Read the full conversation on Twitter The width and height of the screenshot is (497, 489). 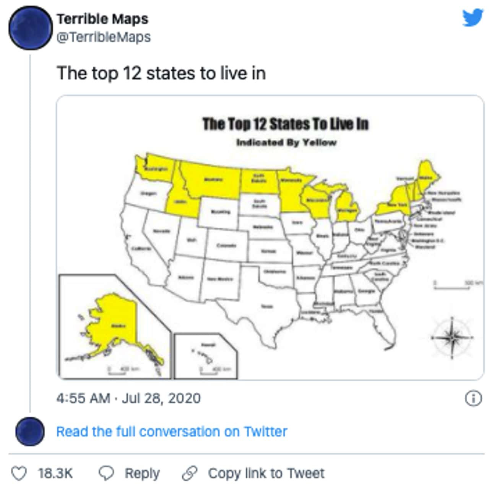click(172, 432)
